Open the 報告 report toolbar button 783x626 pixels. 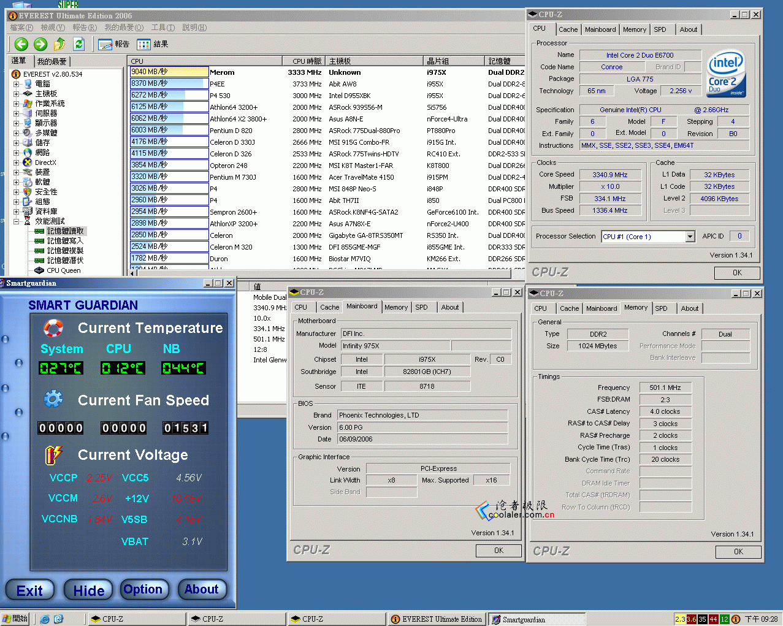[x=113, y=44]
